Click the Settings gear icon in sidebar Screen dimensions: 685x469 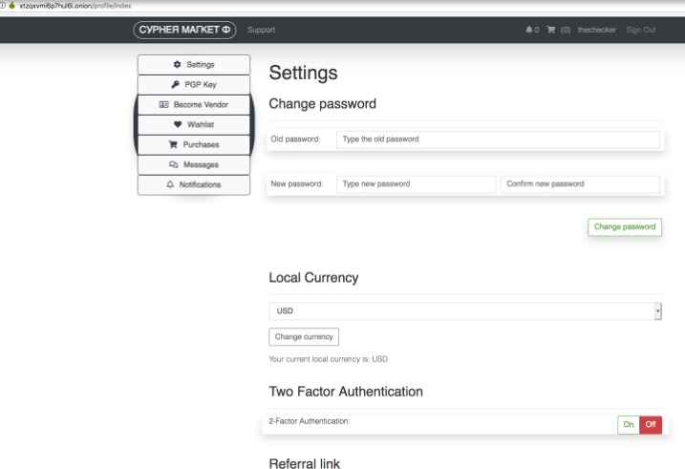[177, 64]
